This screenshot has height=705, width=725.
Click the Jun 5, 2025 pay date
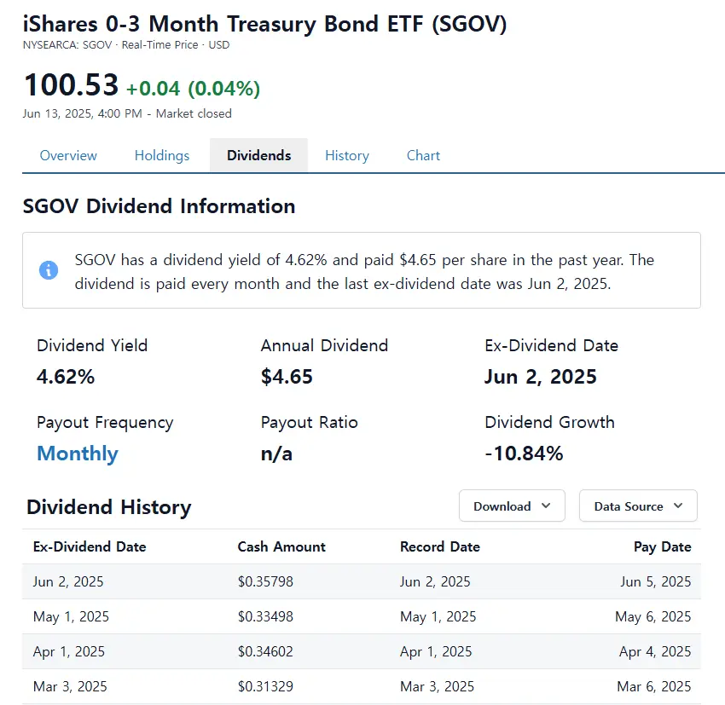[656, 581]
